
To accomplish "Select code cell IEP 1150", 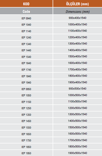I will click(x=26, y=101).
